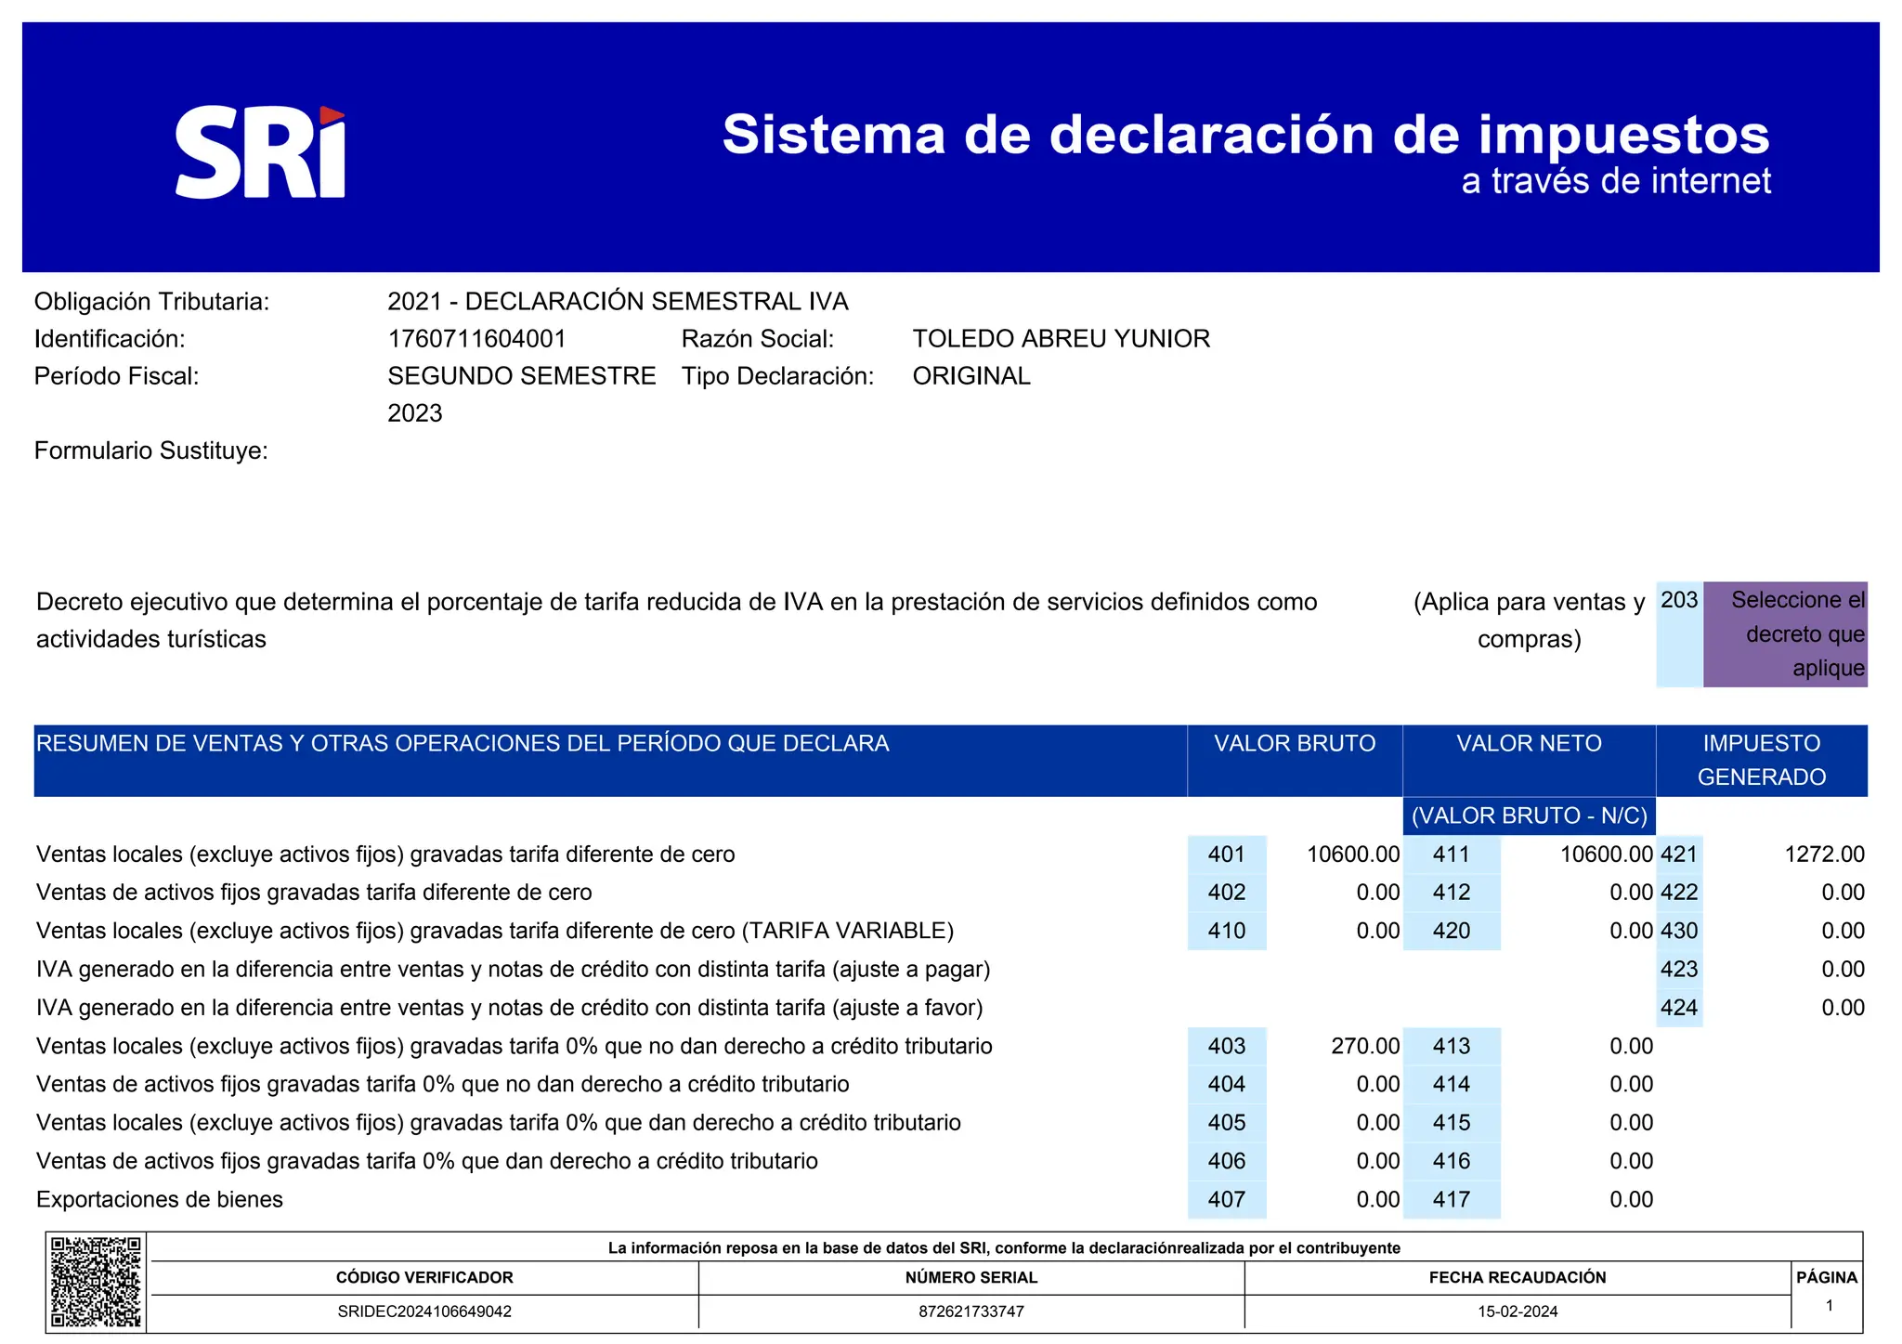Viewport: 1902px width, 1344px height.
Task: Select the 270.00 value in row 403
Action: [1364, 1047]
